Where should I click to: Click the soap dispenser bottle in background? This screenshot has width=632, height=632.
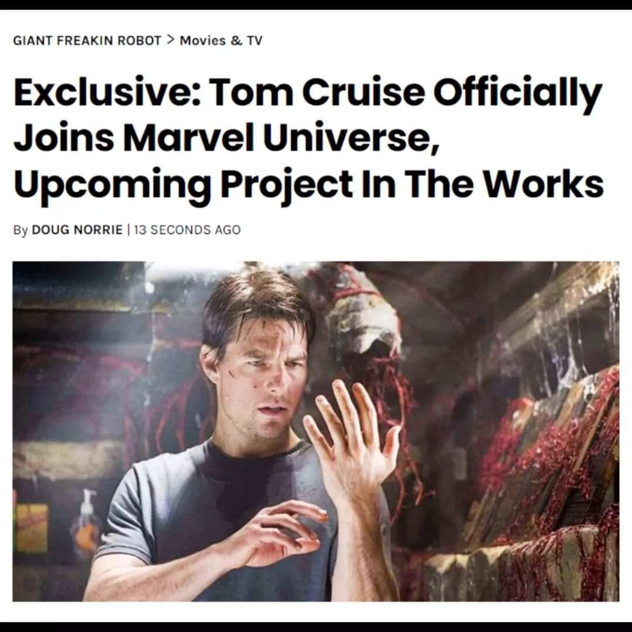pyautogui.click(x=87, y=524)
